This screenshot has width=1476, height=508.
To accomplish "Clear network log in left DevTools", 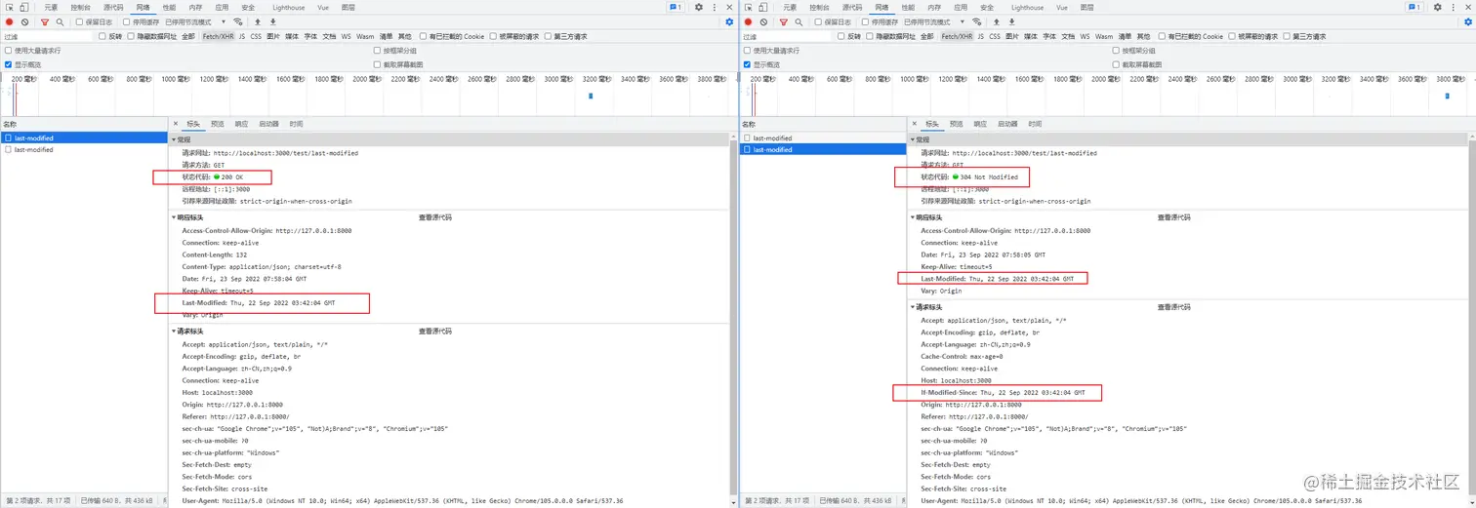I will click(25, 21).
